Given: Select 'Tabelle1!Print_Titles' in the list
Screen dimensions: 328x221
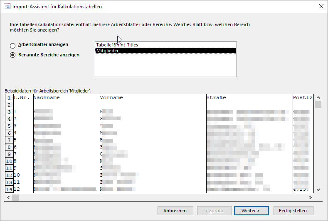Looking at the screenshot, I should (x=117, y=45).
